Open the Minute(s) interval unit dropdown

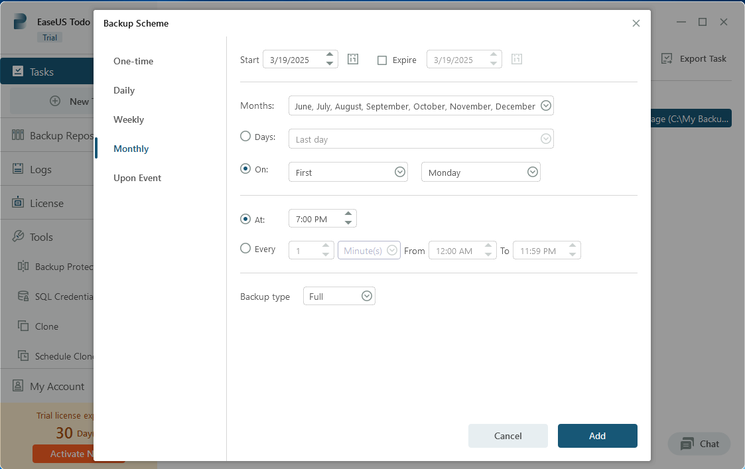click(x=392, y=250)
